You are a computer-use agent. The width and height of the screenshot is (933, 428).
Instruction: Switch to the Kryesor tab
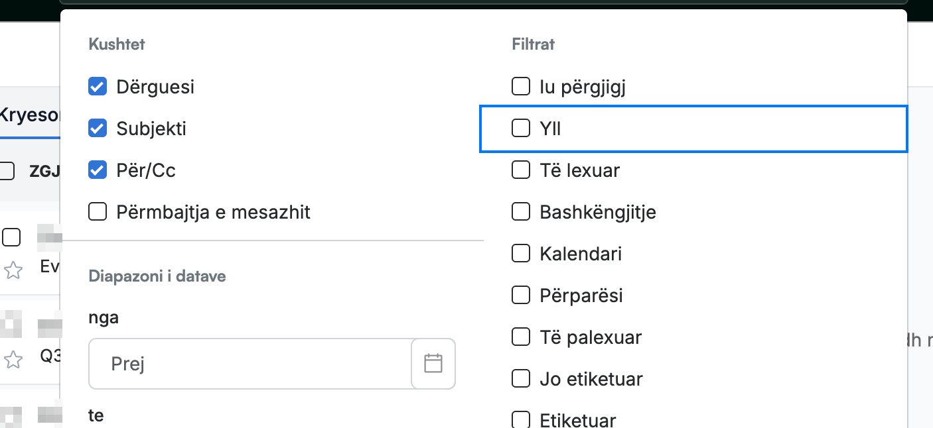click(x=30, y=115)
